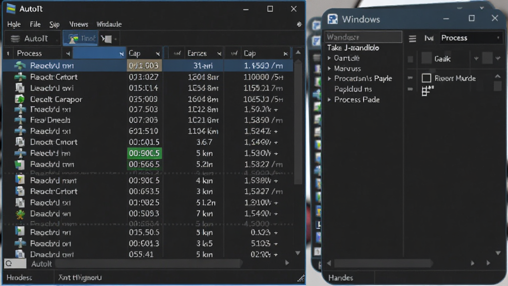Click the icon in the 'Lieacb'd swi' row
Screen dimensions: 508x286
tap(20, 88)
